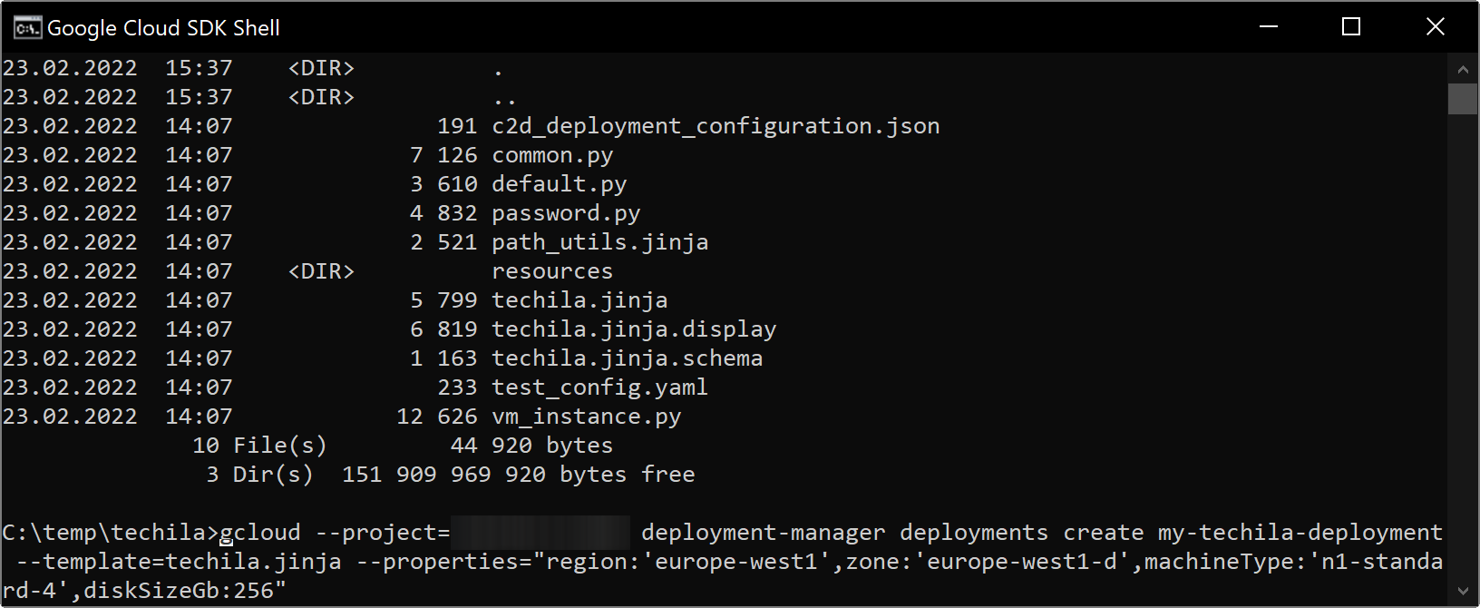The height and width of the screenshot is (608, 1480).
Task: Click the resources directory entry
Action: coord(552,271)
